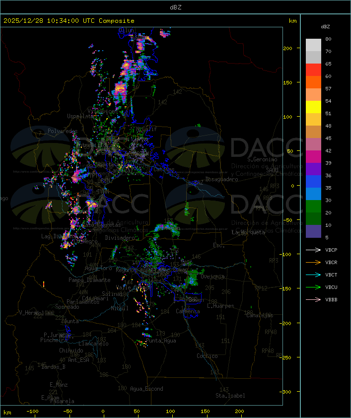Click the '2025/12/28 10:34:00 UTC Composite' timestamp
The height and width of the screenshot is (418, 351).
click(x=69, y=21)
